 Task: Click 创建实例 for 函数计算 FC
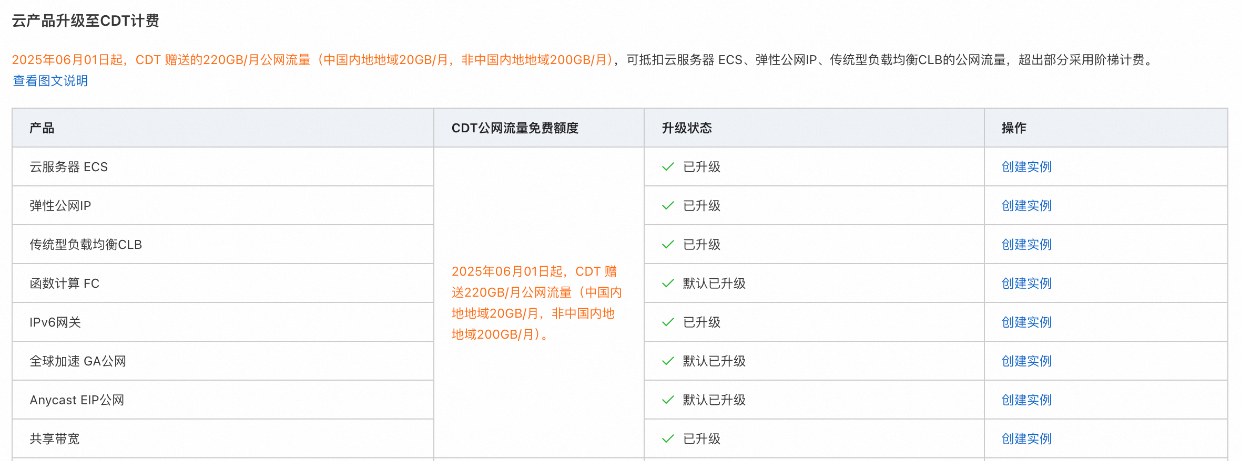[x=1026, y=284]
